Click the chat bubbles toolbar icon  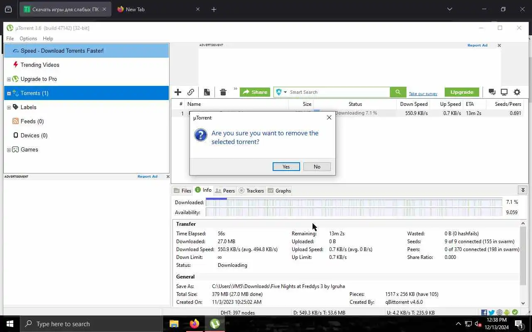pyautogui.click(x=492, y=92)
